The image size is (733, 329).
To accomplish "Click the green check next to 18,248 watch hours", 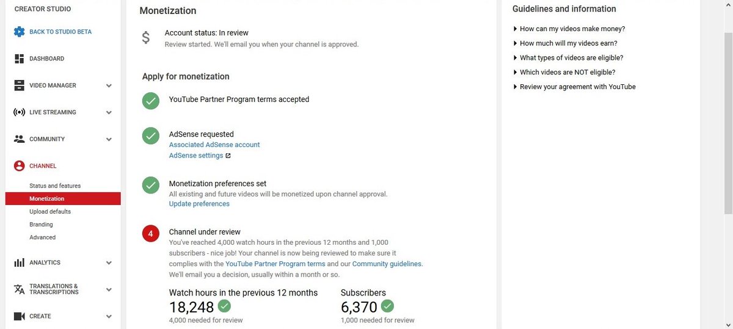I will [x=225, y=306].
